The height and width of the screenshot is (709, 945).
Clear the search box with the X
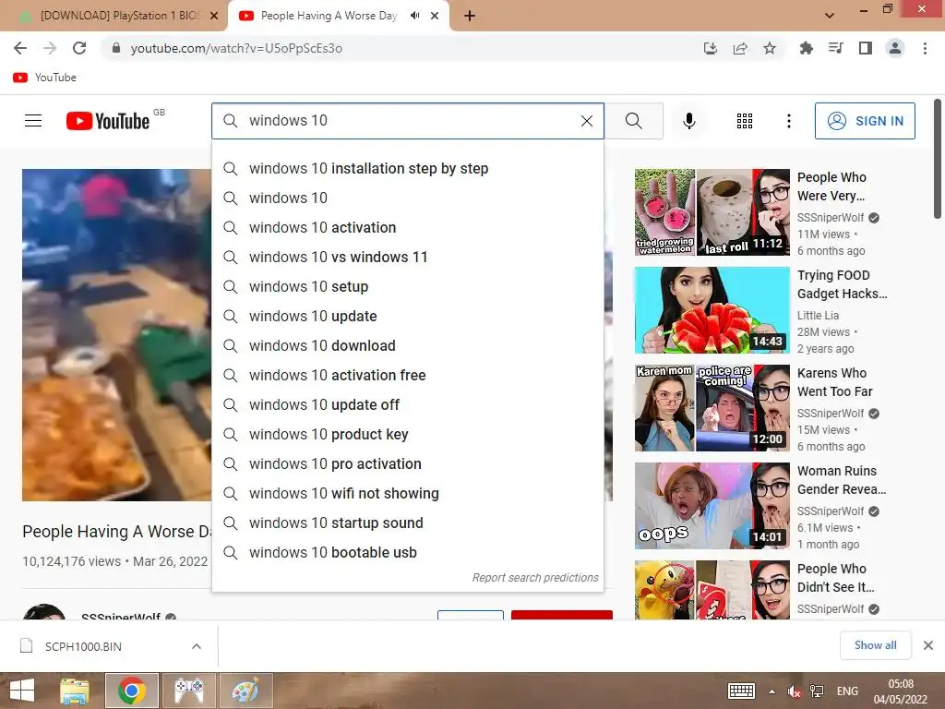pos(586,121)
